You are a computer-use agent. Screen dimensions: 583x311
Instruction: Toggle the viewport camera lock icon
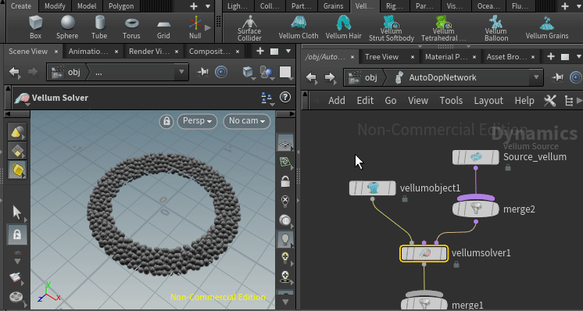[x=166, y=121]
